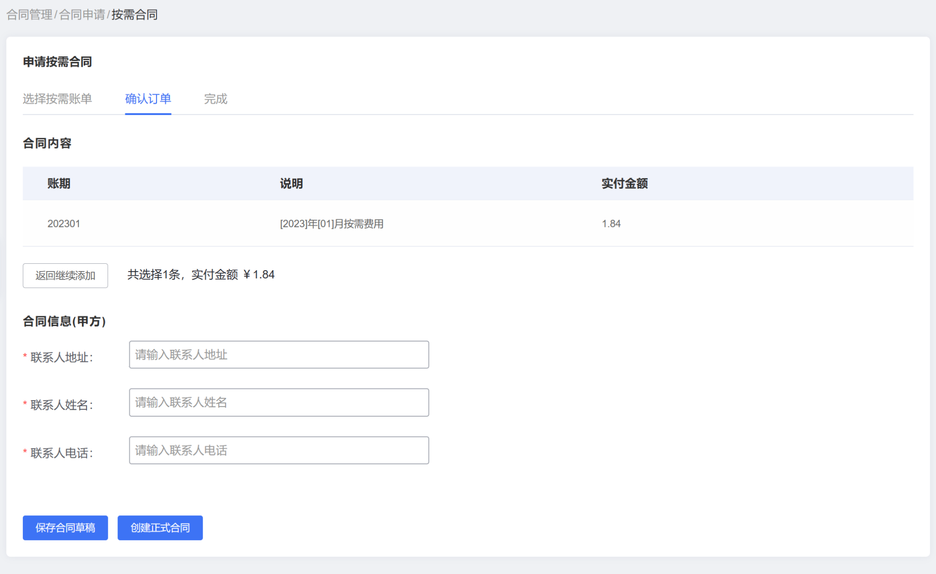Click the 返回继续添加 button
The width and height of the screenshot is (936, 574).
pos(65,275)
